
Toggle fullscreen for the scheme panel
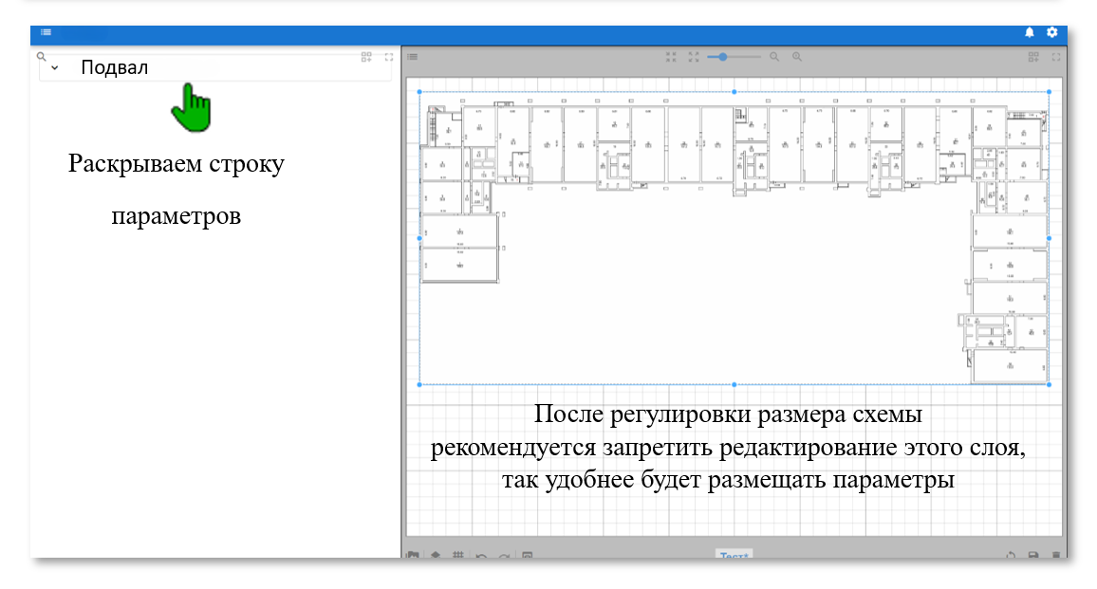(1055, 57)
